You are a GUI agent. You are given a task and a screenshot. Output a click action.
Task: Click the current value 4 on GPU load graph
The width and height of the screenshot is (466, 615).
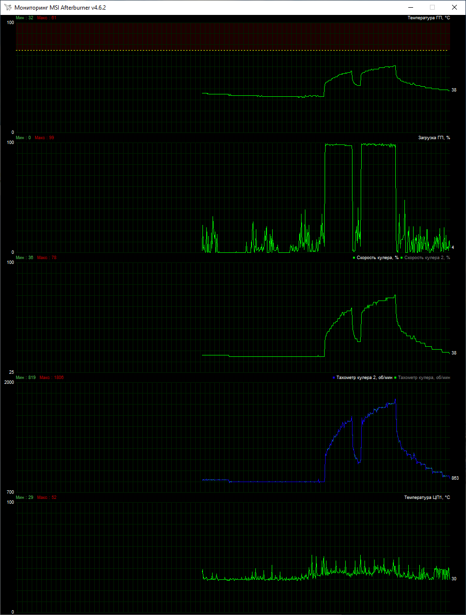point(453,248)
